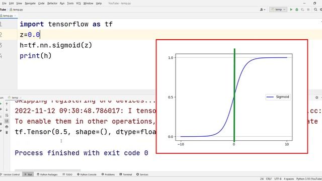This screenshot has width=322, height=181.
Task: Toggle soft-wrap in the run console
Action: click(7, 115)
